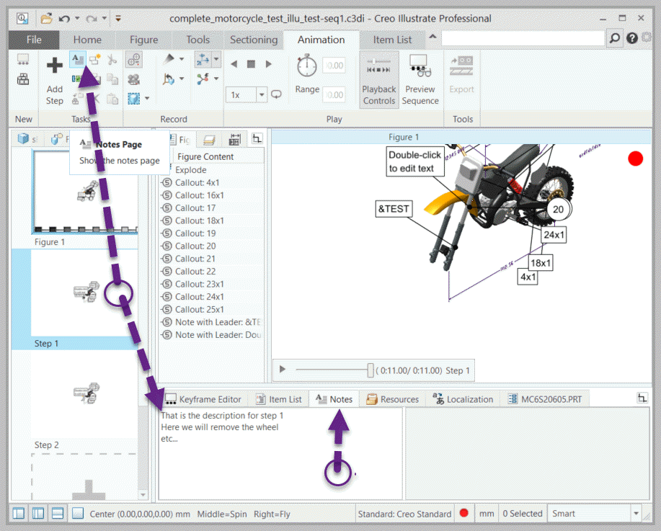Open the File menu
The width and height of the screenshot is (661, 531).
pos(34,40)
